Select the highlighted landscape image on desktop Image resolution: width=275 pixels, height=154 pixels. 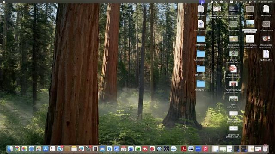[250, 24]
